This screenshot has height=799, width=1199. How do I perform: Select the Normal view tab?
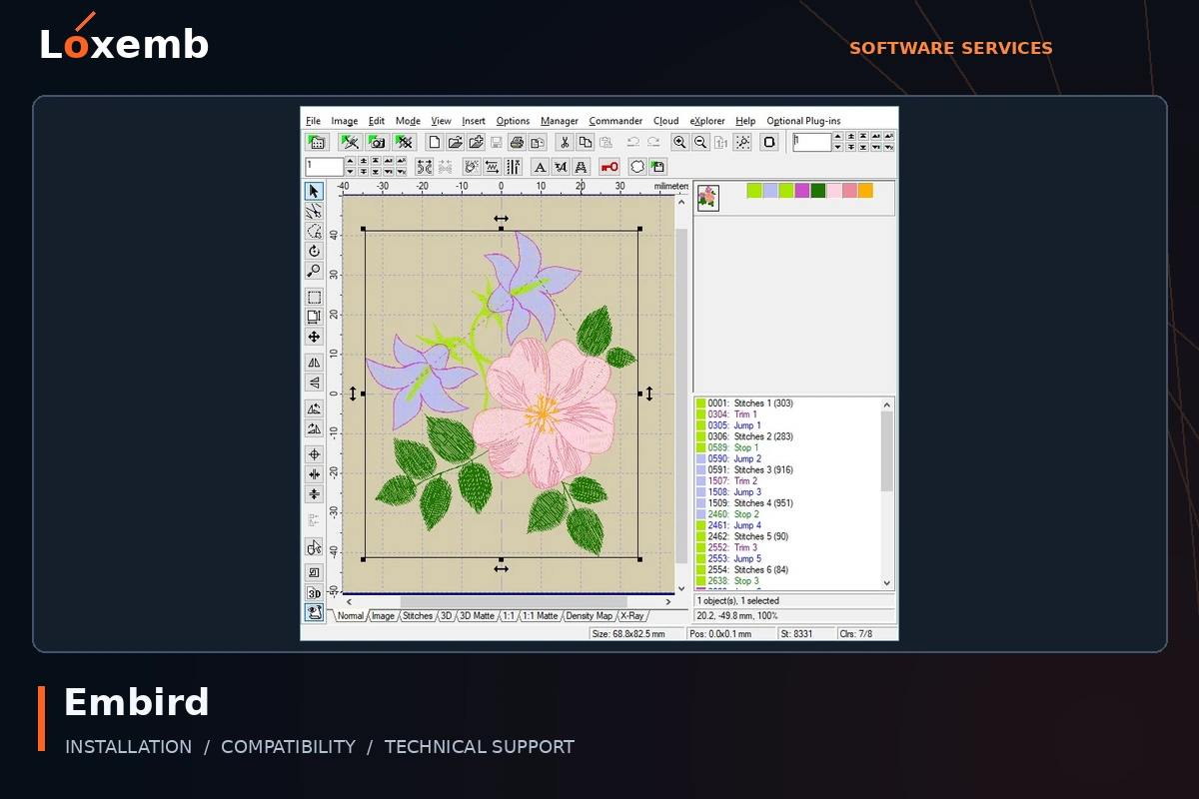tap(350, 616)
